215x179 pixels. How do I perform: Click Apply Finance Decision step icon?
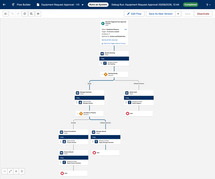pos(64,162)
